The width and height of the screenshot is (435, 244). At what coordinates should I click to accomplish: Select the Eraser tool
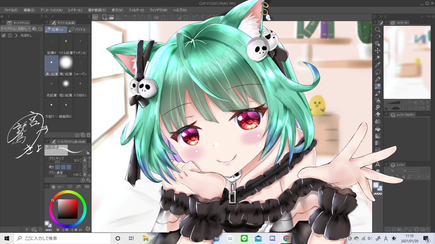(377, 114)
